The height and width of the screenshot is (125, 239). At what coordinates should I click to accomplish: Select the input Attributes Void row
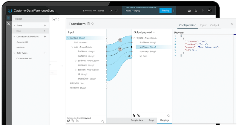tap(77, 83)
